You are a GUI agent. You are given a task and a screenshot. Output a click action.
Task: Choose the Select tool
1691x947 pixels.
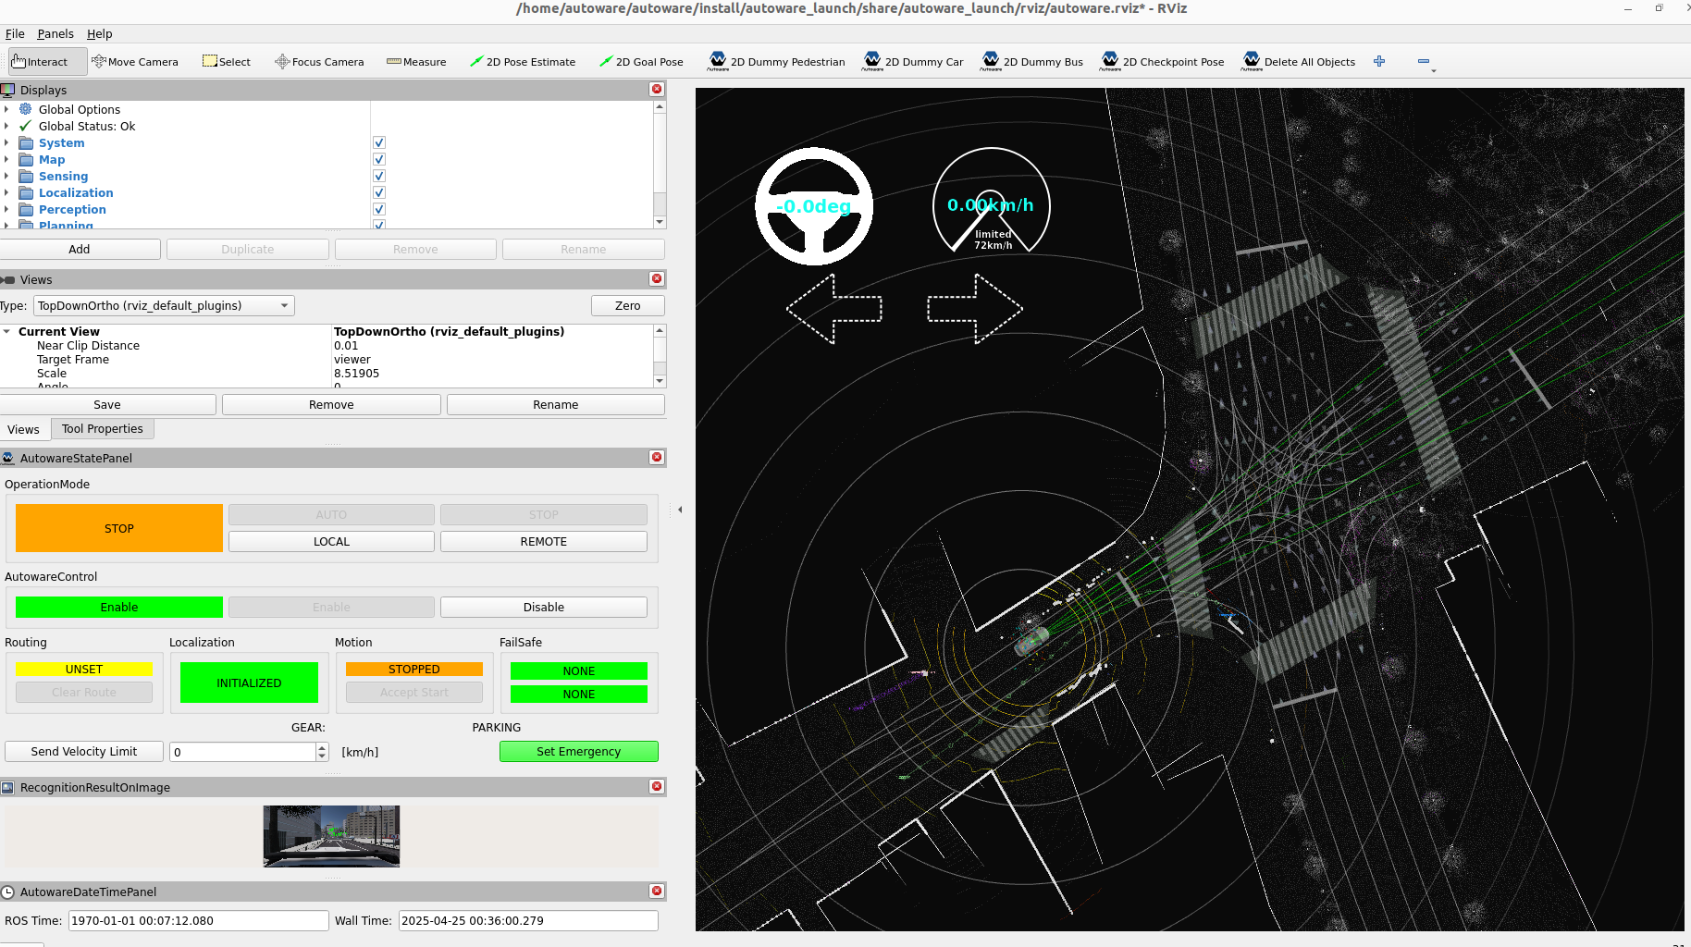click(227, 62)
